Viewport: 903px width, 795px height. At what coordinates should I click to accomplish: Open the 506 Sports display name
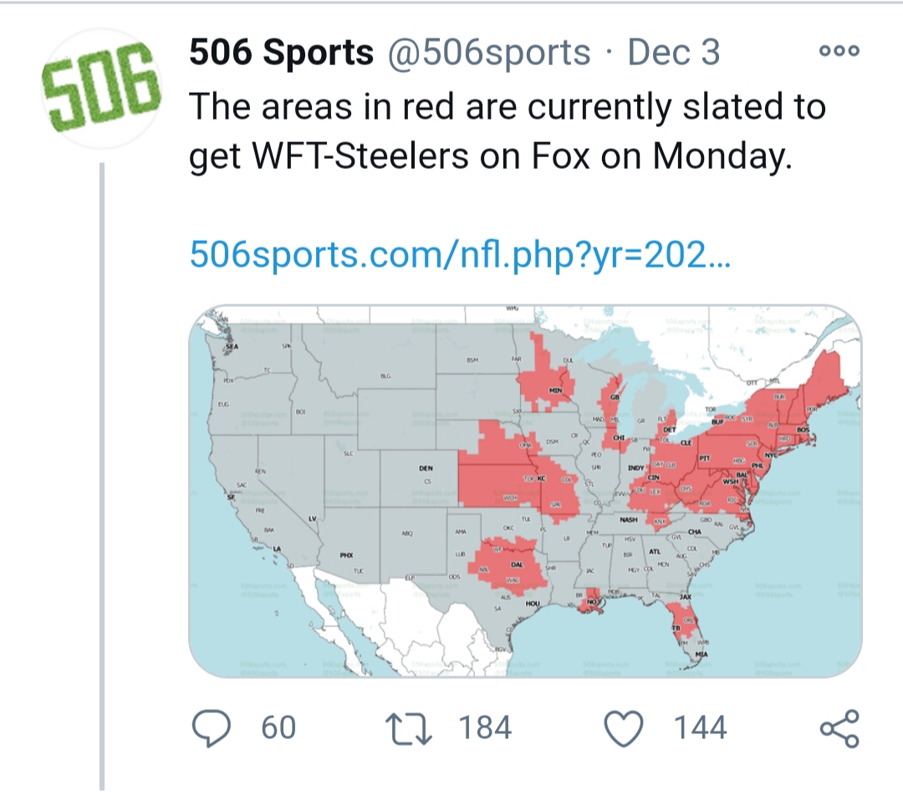coord(281,52)
